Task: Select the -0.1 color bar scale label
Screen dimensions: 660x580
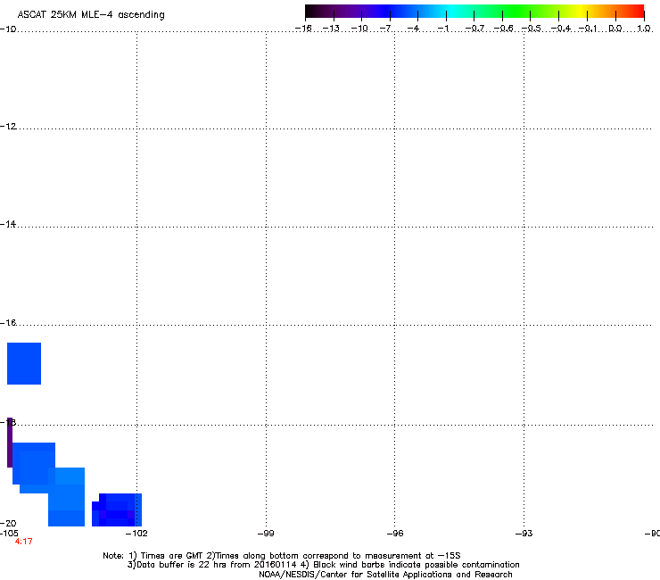Action: pyautogui.click(x=588, y=29)
